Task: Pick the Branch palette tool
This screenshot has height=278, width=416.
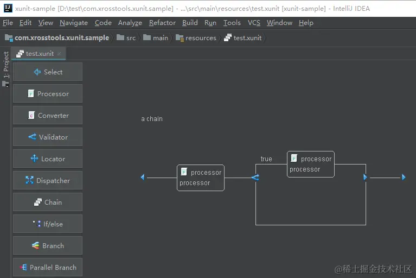Action: 48,245
